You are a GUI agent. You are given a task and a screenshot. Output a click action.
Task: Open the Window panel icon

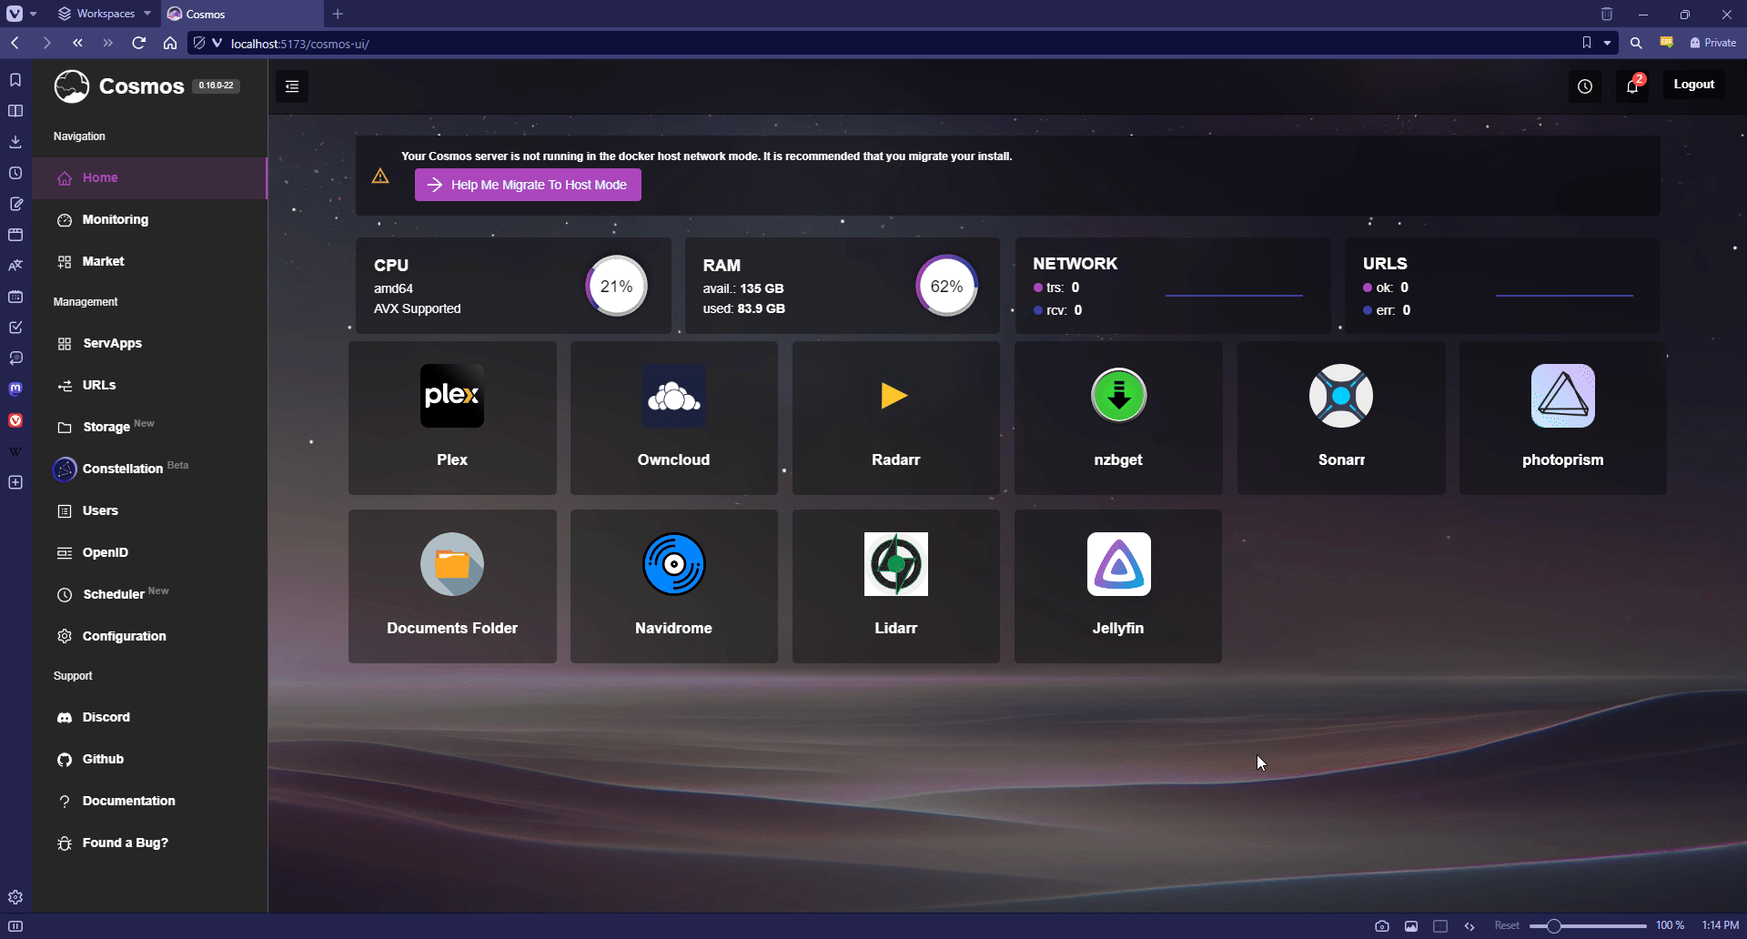pos(15,235)
